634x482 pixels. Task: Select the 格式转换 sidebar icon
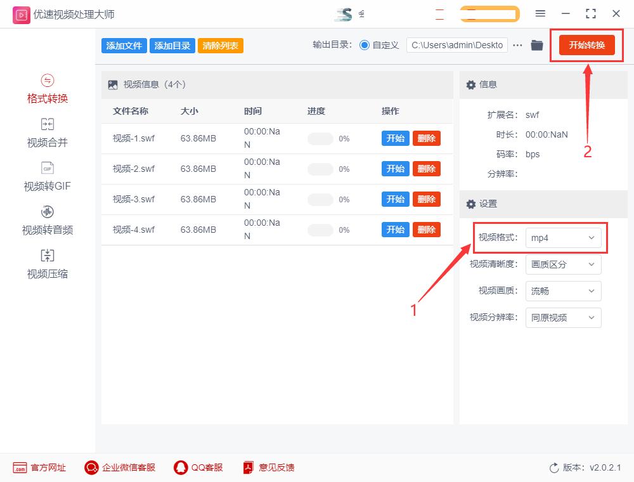coord(47,89)
